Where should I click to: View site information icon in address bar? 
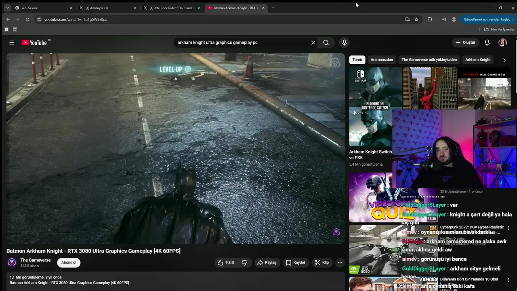point(39,19)
